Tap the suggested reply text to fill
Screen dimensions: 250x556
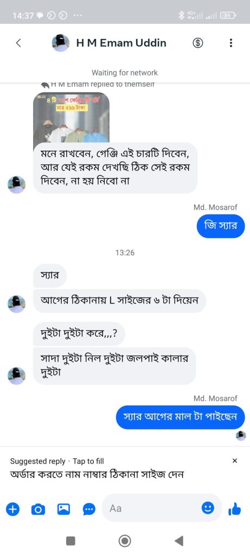click(97, 473)
